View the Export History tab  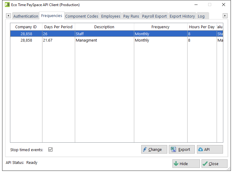tap(182, 16)
